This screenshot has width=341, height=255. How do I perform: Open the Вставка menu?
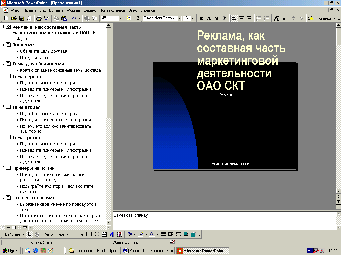tap(56, 10)
